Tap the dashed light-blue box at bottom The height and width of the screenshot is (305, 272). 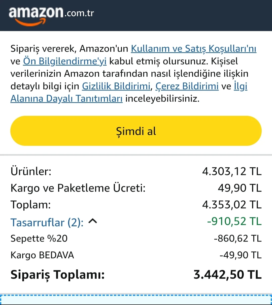[x=136, y=300]
